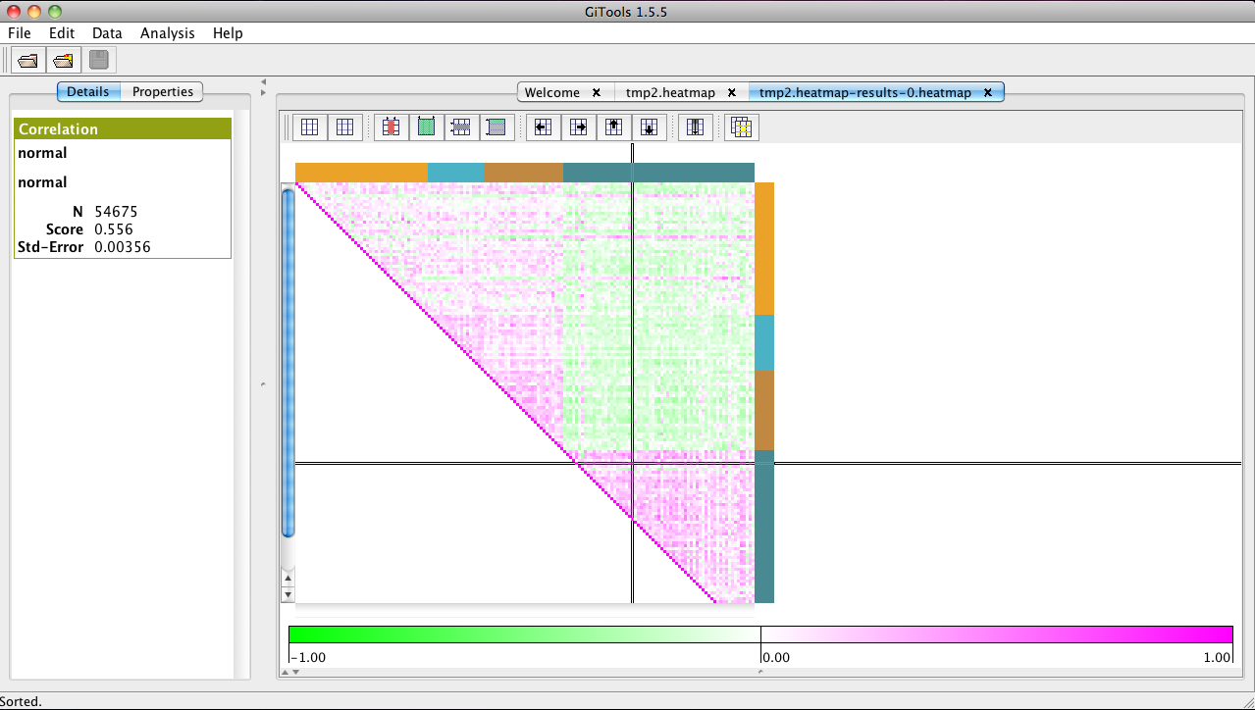Switch to the Details view

[88, 91]
